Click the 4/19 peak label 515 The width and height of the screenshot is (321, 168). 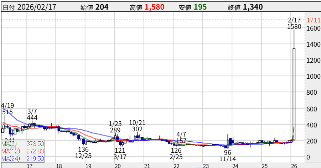pyautogui.click(x=7, y=112)
